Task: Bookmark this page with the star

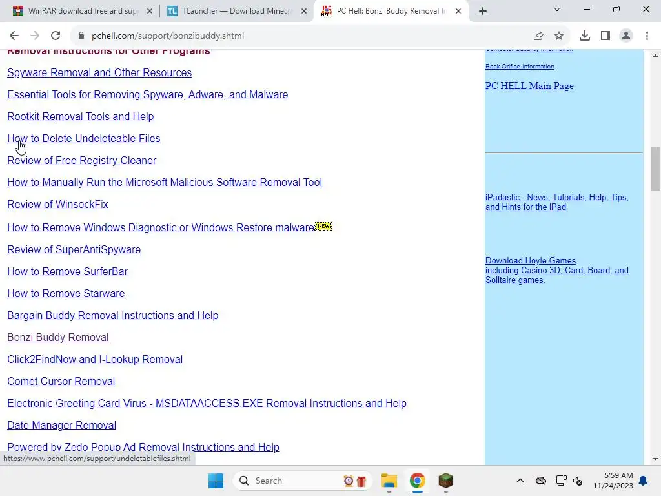Action: click(x=559, y=36)
